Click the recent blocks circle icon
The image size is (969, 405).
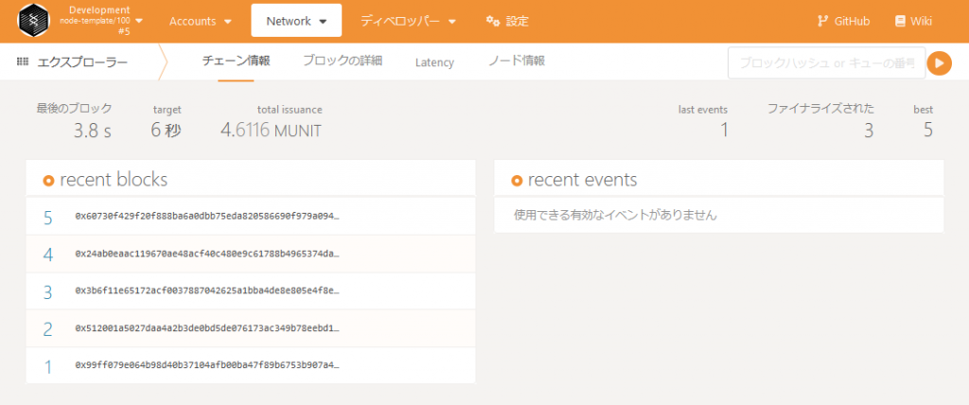tap(48, 180)
